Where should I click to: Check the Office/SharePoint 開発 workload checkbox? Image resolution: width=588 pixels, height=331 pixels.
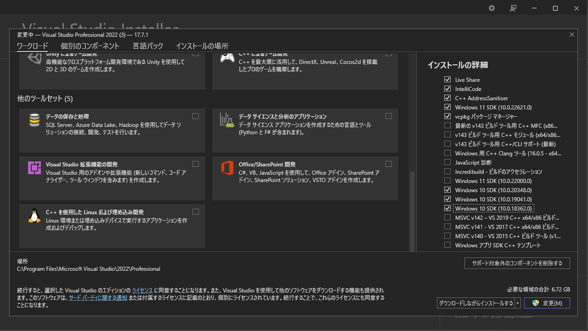[389, 163]
